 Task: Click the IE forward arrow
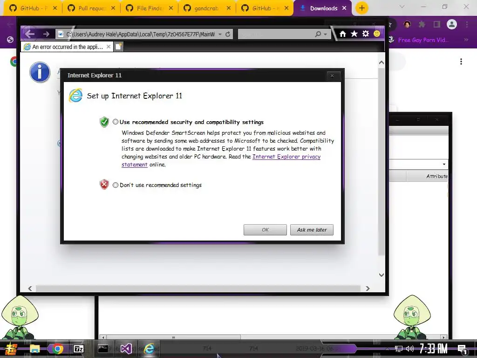[x=46, y=34]
